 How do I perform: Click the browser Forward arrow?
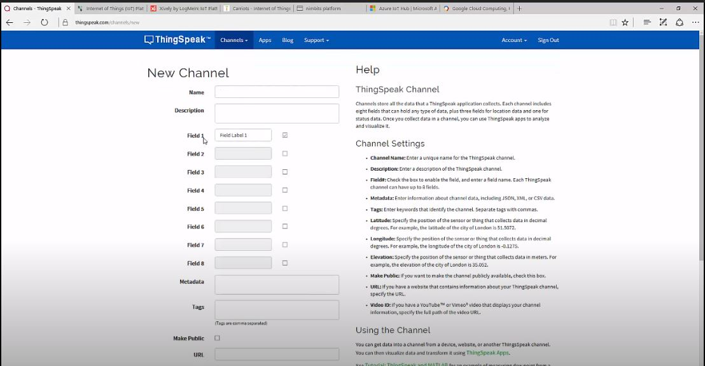pyautogui.click(x=27, y=22)
